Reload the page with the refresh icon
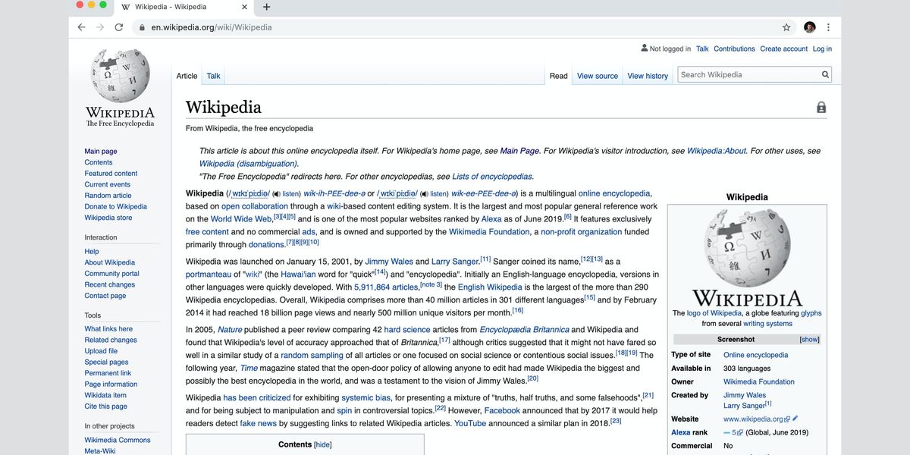Viewport: 910px width, 455px height. pos(119,27)
